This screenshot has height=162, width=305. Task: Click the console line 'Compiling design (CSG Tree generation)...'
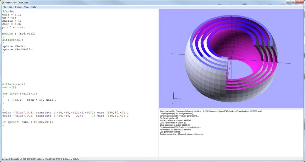pyautogui.click(x=177, y=113)
